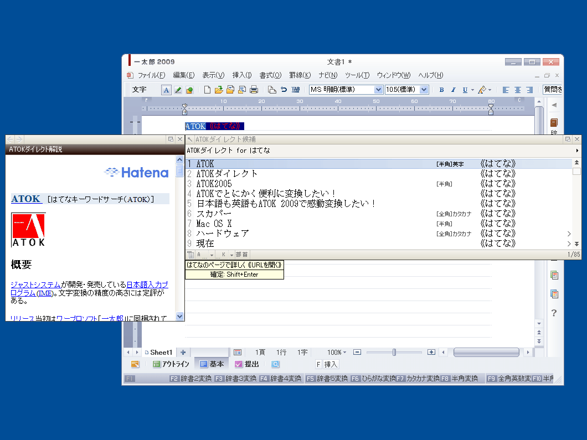Open the ツール menu
The width and height of the screenshot is (587, 440).
click(357, 75)
